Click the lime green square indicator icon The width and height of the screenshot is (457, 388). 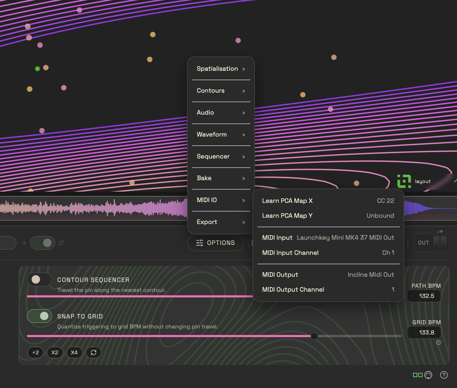(420, 375)
